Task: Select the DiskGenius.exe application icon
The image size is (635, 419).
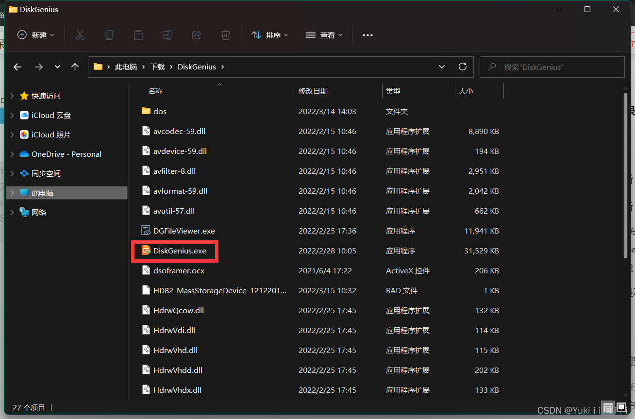Action: (146, 251)
